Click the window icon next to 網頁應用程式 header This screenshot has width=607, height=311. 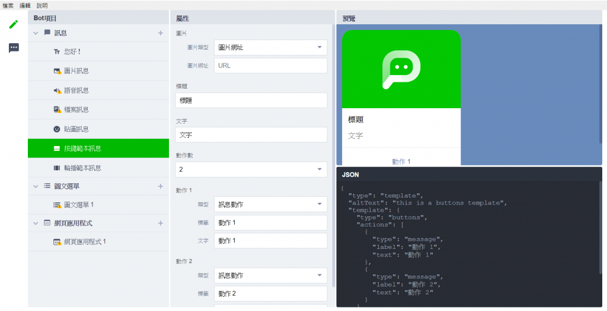(x=47, y=223)
